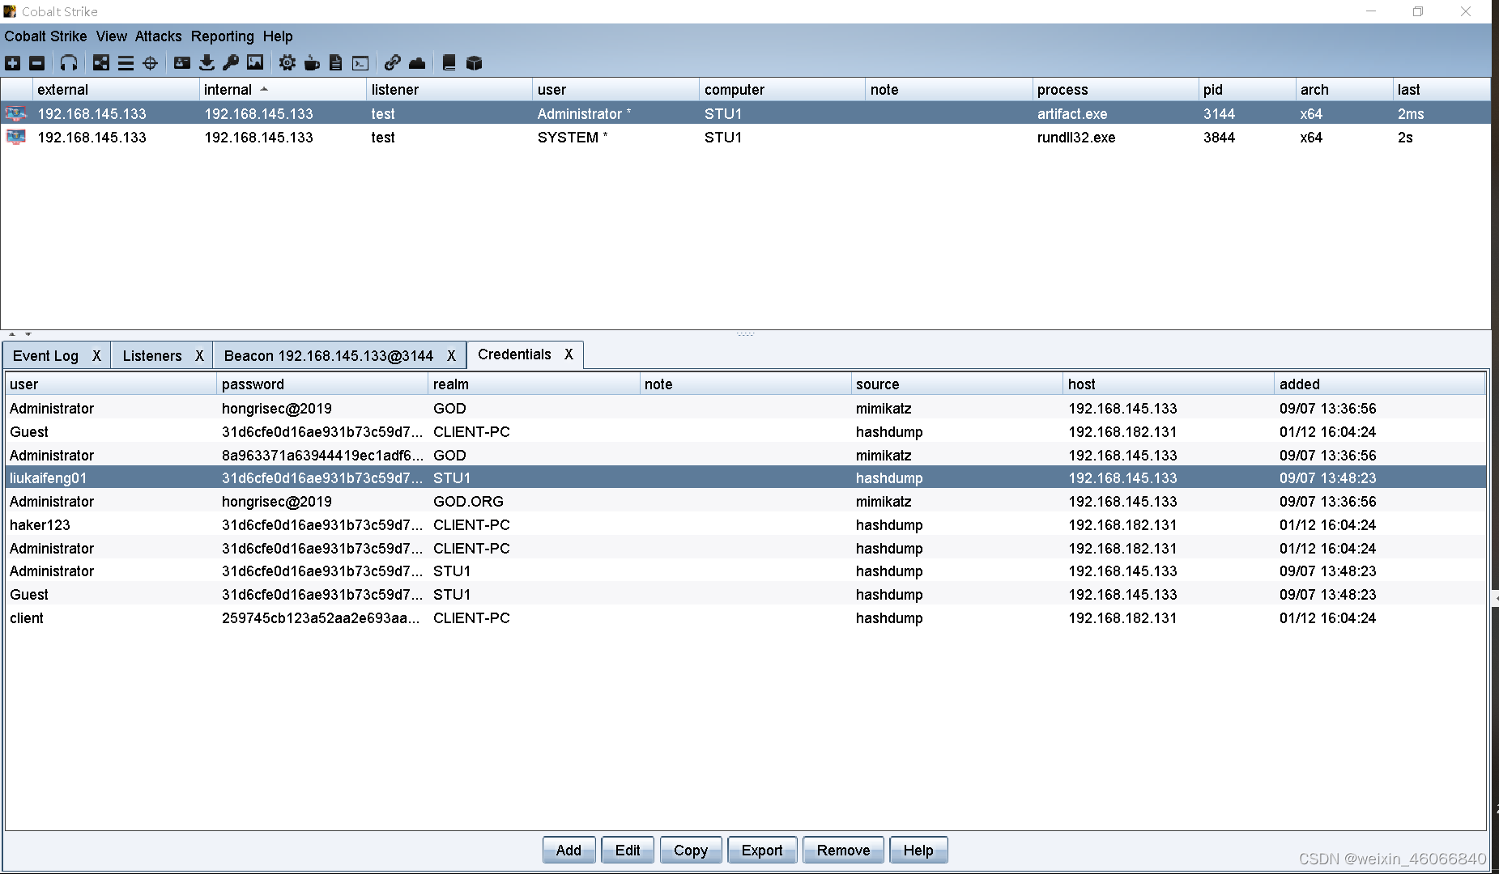Select the Administrator * session row

pos(745,114)
